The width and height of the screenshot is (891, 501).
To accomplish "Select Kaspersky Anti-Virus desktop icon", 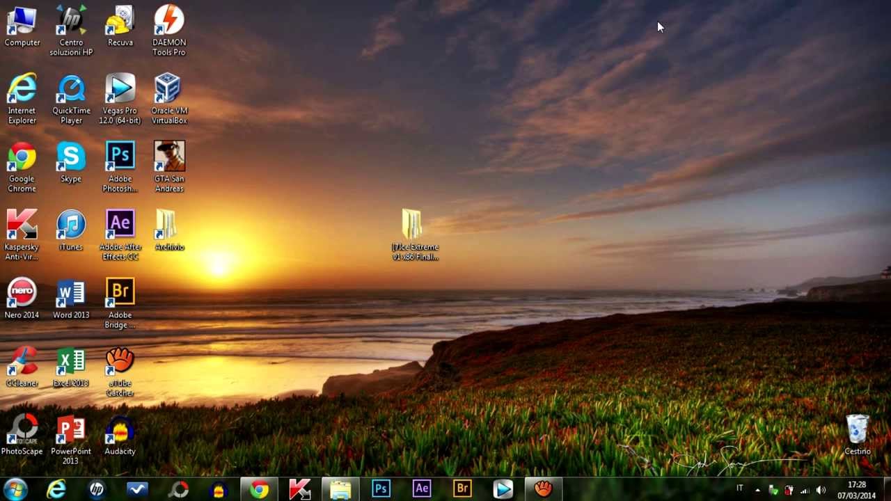I will pos(22,236).
